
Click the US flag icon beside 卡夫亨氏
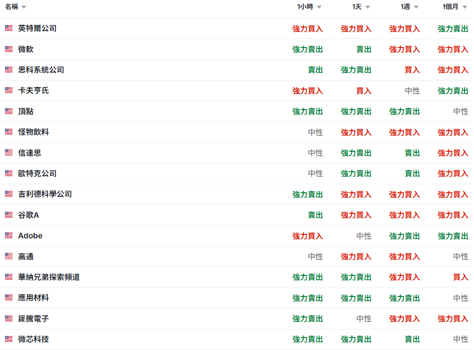click(9, 90)
